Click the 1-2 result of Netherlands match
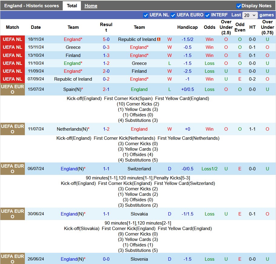 click(106, 129)
